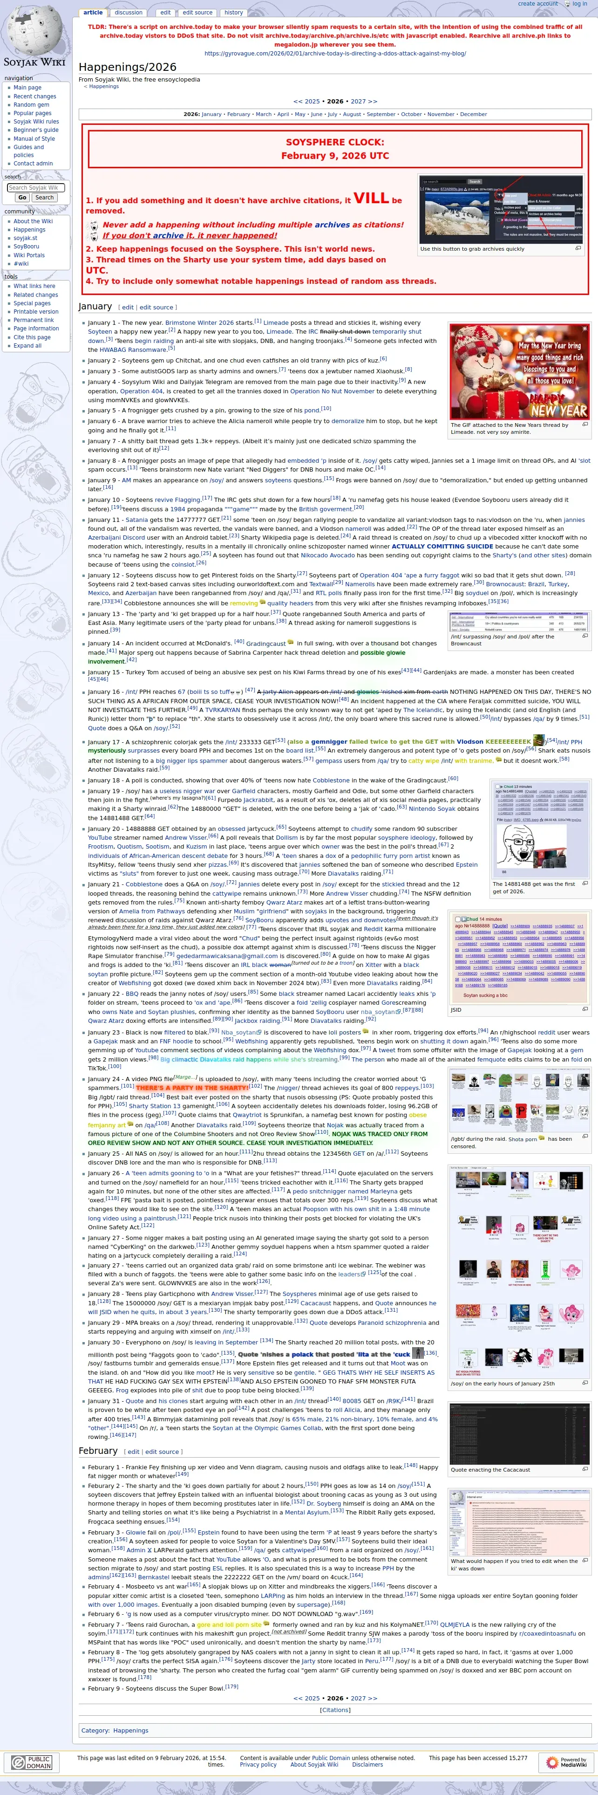
Task: Open Contact admin link
Action: pos(33,164)
